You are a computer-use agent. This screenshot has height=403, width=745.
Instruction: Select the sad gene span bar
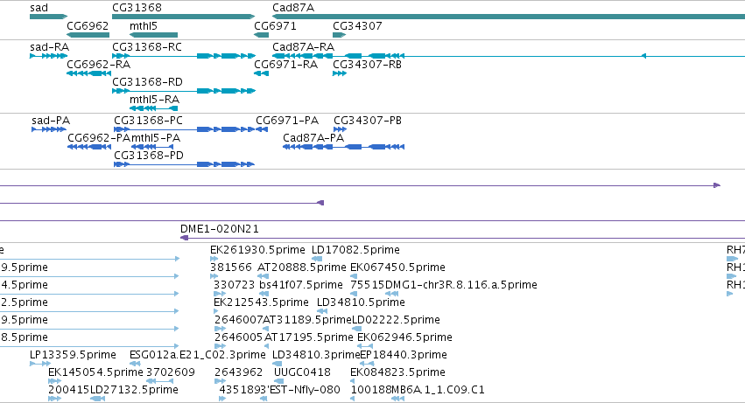point(48,17)
